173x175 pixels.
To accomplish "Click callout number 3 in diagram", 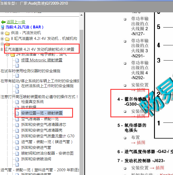I will (x=159, y=60).
